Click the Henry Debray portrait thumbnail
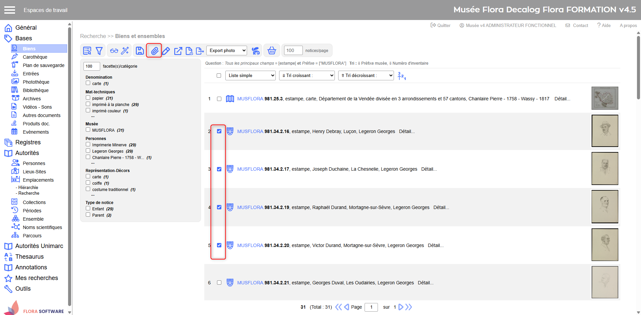 coord(605,131)
